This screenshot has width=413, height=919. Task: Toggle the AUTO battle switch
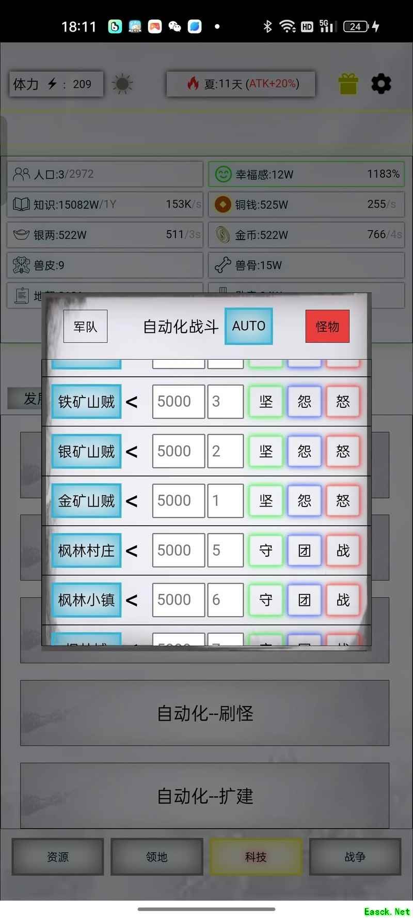pyautogui.click(x=248, y=326)
